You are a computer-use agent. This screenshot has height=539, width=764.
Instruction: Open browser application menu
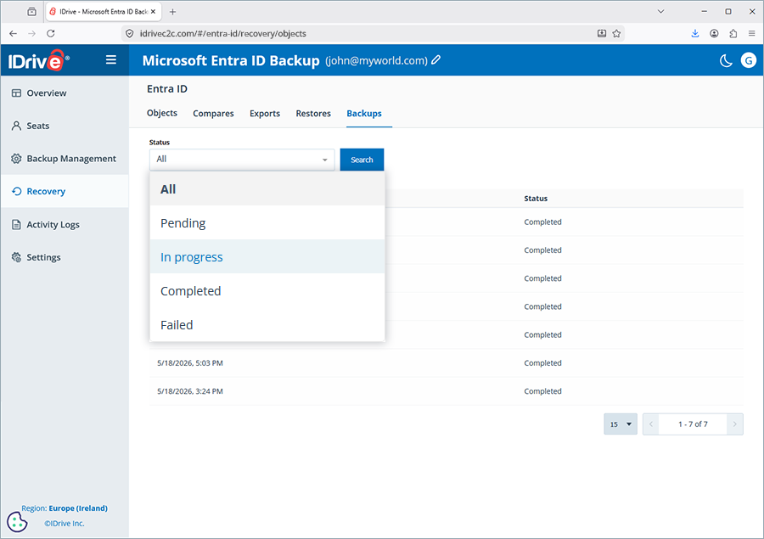point(752,34)
